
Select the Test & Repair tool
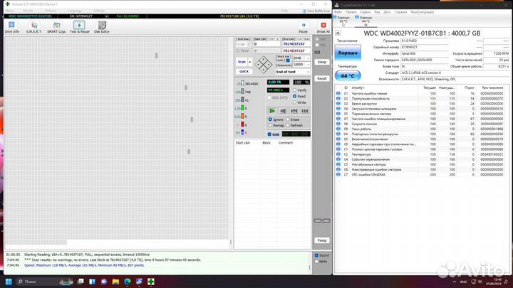(79, 26)
